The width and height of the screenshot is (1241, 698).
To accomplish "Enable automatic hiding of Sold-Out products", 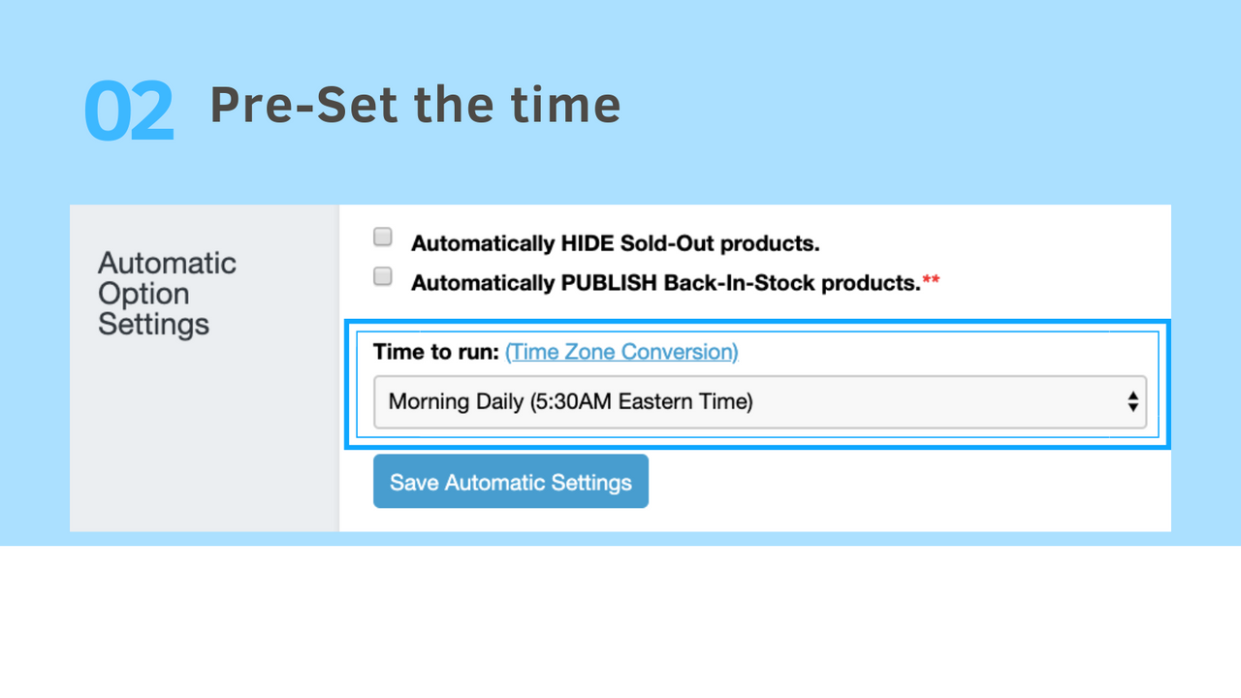I will pos(382,236).
